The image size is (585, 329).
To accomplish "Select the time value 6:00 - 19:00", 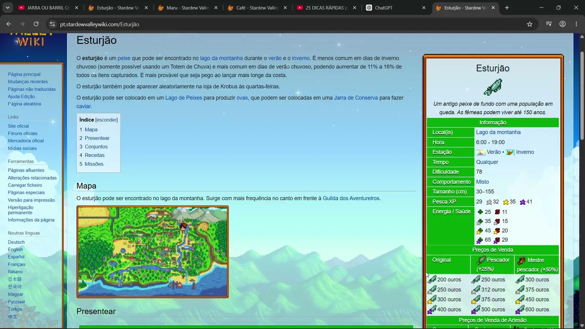I will click(490, 142).
